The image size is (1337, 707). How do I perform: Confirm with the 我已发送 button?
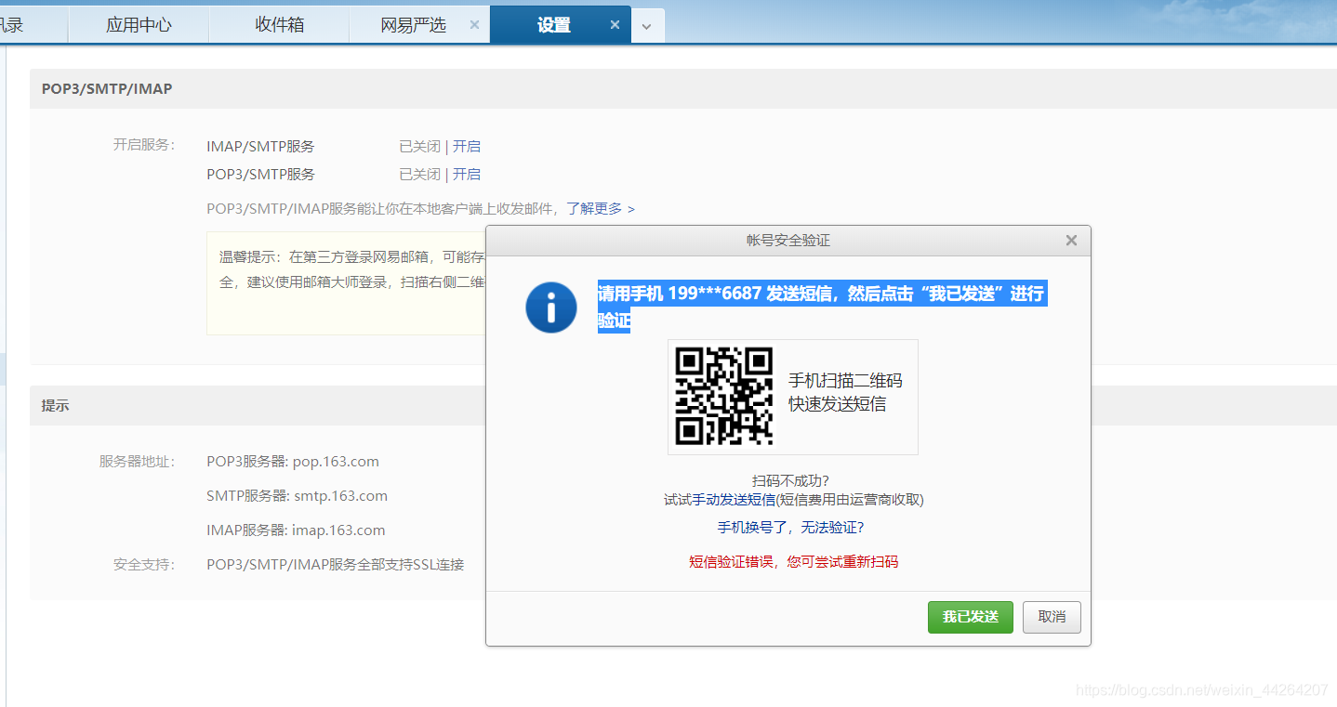coord(970,616)
